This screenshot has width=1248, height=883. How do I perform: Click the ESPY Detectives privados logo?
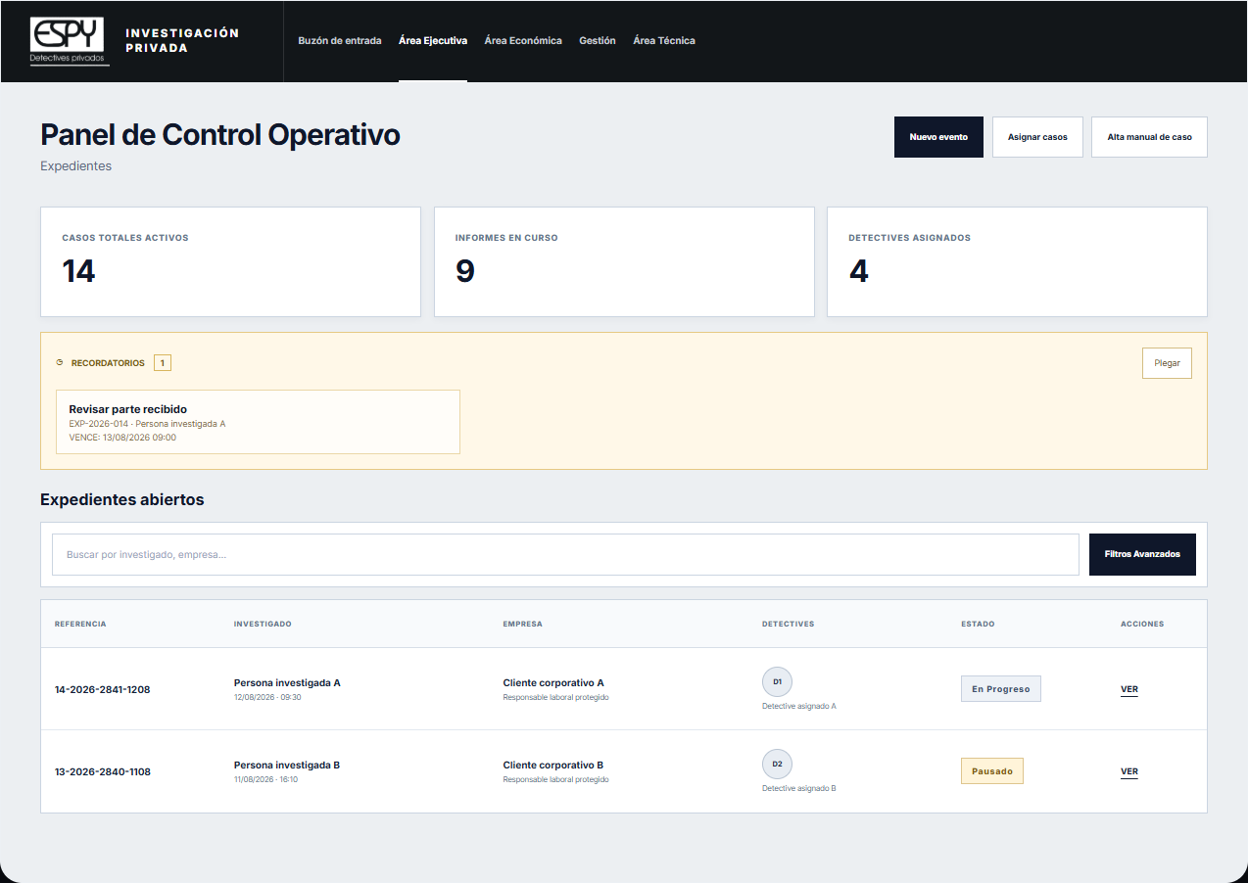pos(70,40)
